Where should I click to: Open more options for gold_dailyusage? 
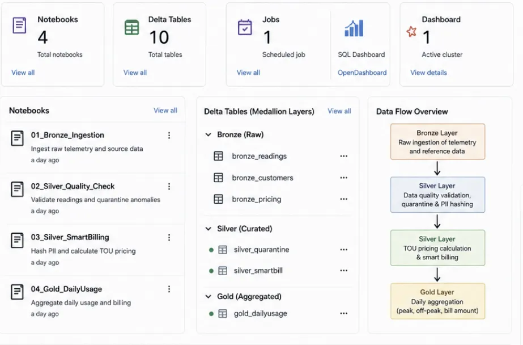point(344,313)
